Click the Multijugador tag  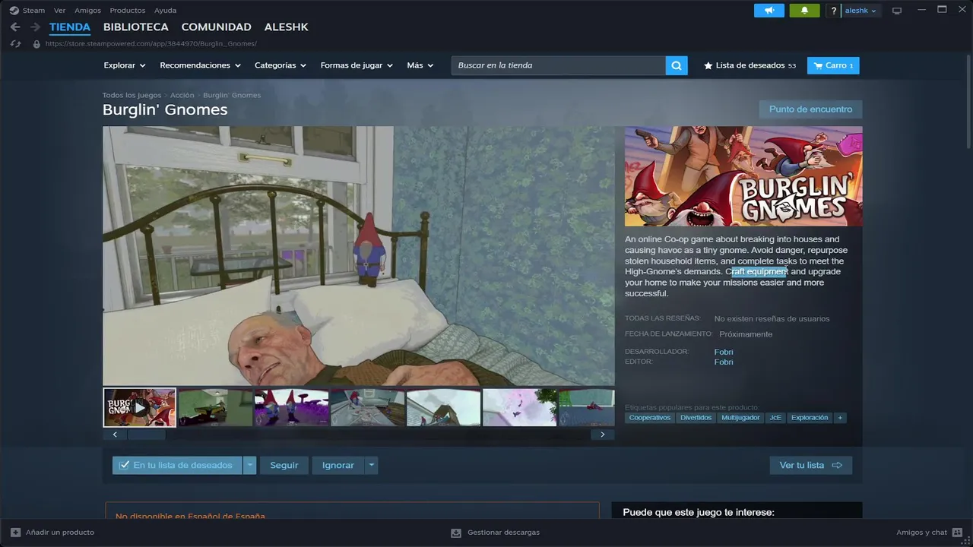click(x=741, y=418)
